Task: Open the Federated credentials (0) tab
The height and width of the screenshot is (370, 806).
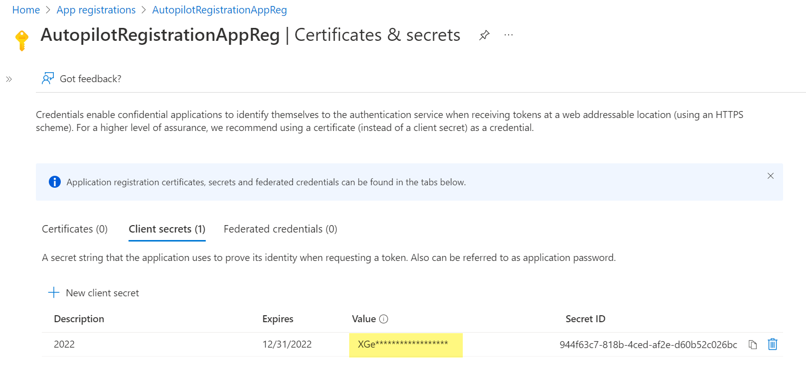Action: point(280,229)
